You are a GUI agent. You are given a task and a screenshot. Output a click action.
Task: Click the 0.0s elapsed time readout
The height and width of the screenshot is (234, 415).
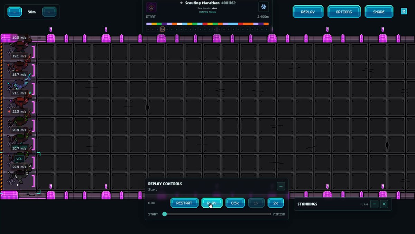[151, 203]
